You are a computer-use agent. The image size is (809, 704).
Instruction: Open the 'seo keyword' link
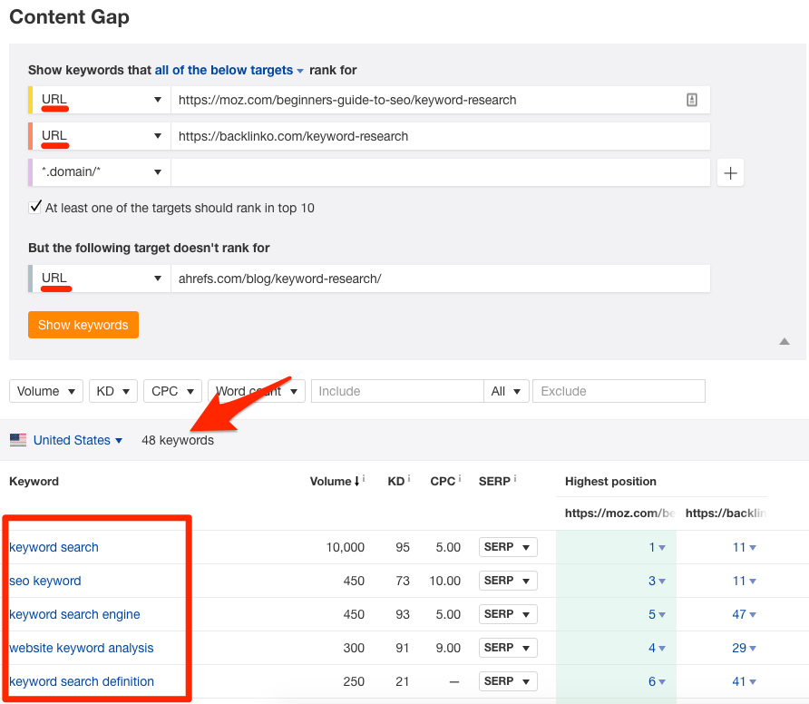(44, 581)
